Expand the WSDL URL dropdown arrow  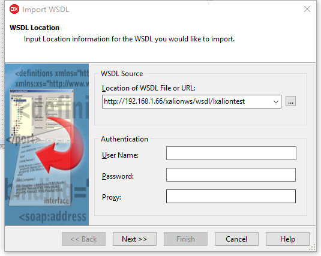(276, 101)
